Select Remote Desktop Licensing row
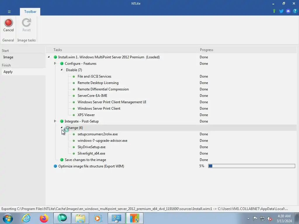Screen dimensions: 299x224 [98, 83]
